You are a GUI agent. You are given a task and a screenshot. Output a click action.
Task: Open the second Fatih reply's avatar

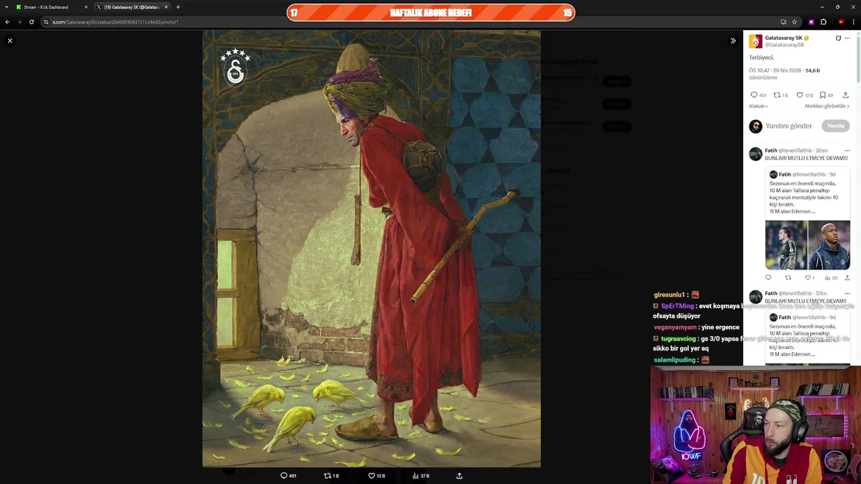pos(756,296)
